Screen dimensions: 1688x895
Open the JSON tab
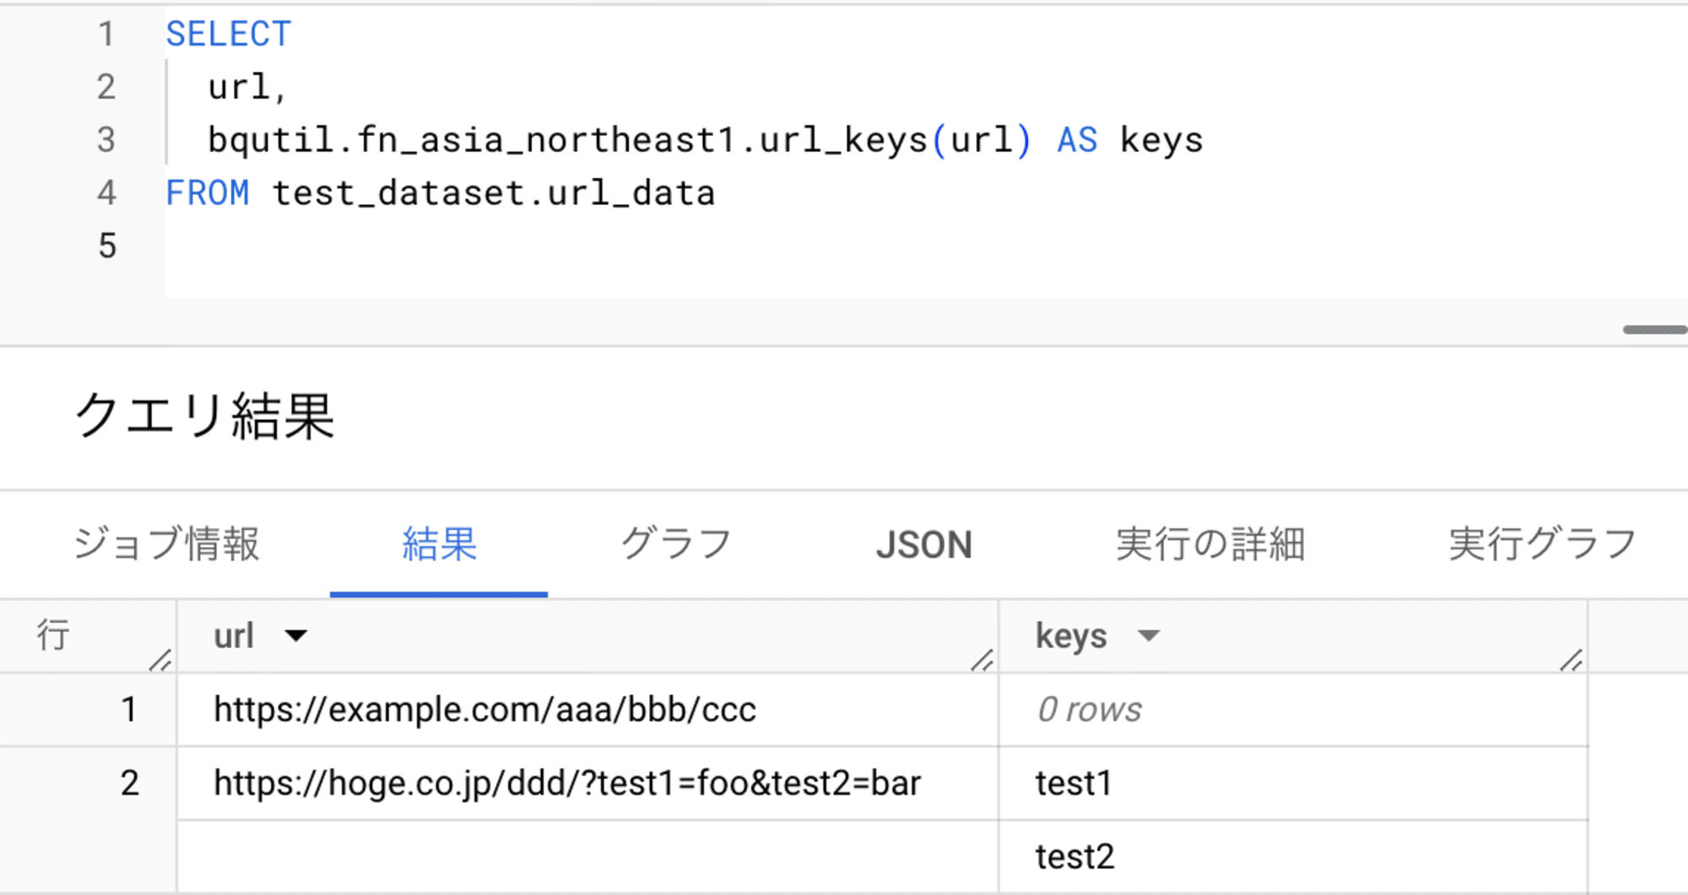pos(924,545)
